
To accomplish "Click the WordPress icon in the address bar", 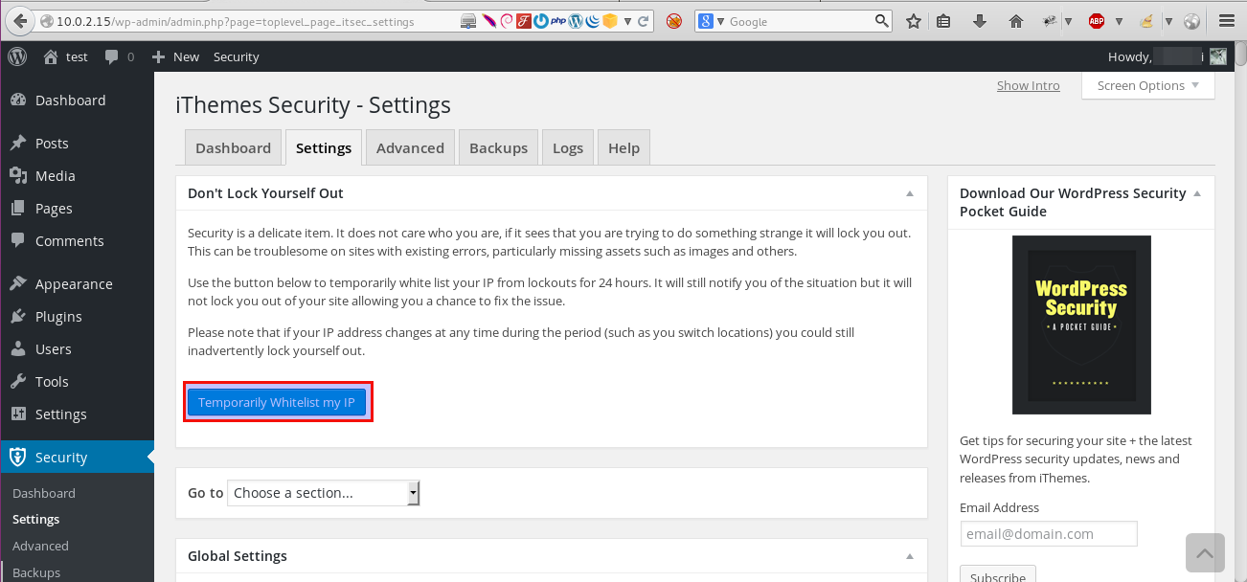I will 576,21.
